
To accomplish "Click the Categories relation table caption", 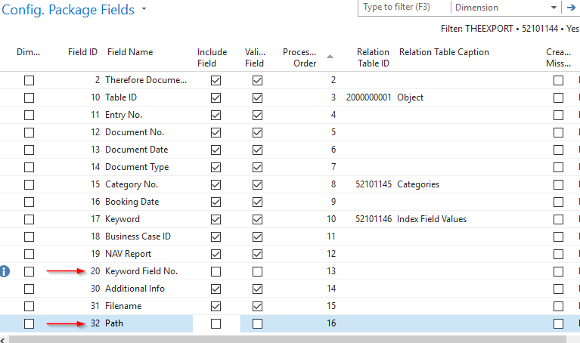I will 417,184.
